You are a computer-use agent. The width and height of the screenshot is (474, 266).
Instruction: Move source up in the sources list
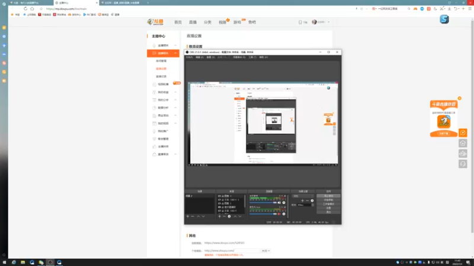coord(235,216)
